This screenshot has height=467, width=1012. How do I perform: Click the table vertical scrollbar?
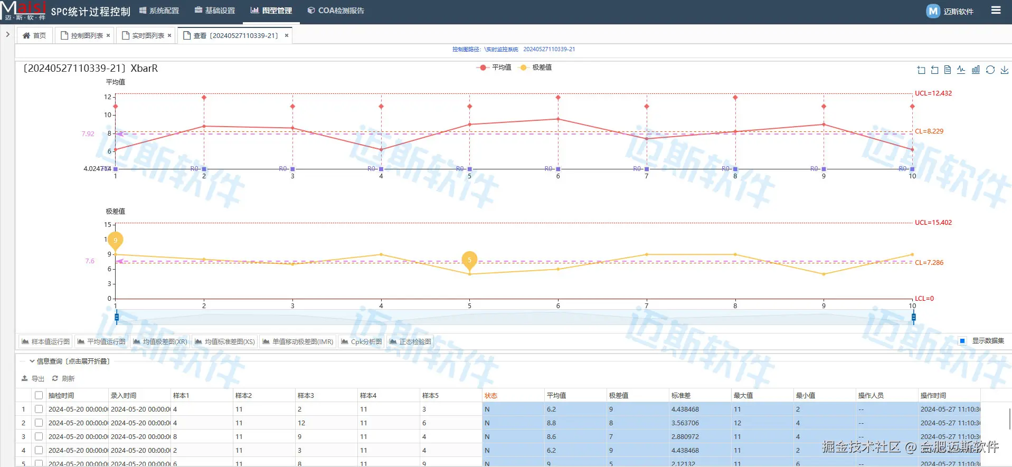tap(1010, 420)
